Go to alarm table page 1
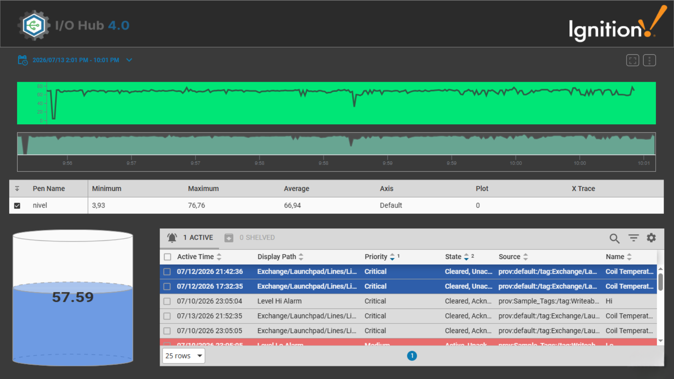This screenshot has height=379, width=674. tap(412, 356)
